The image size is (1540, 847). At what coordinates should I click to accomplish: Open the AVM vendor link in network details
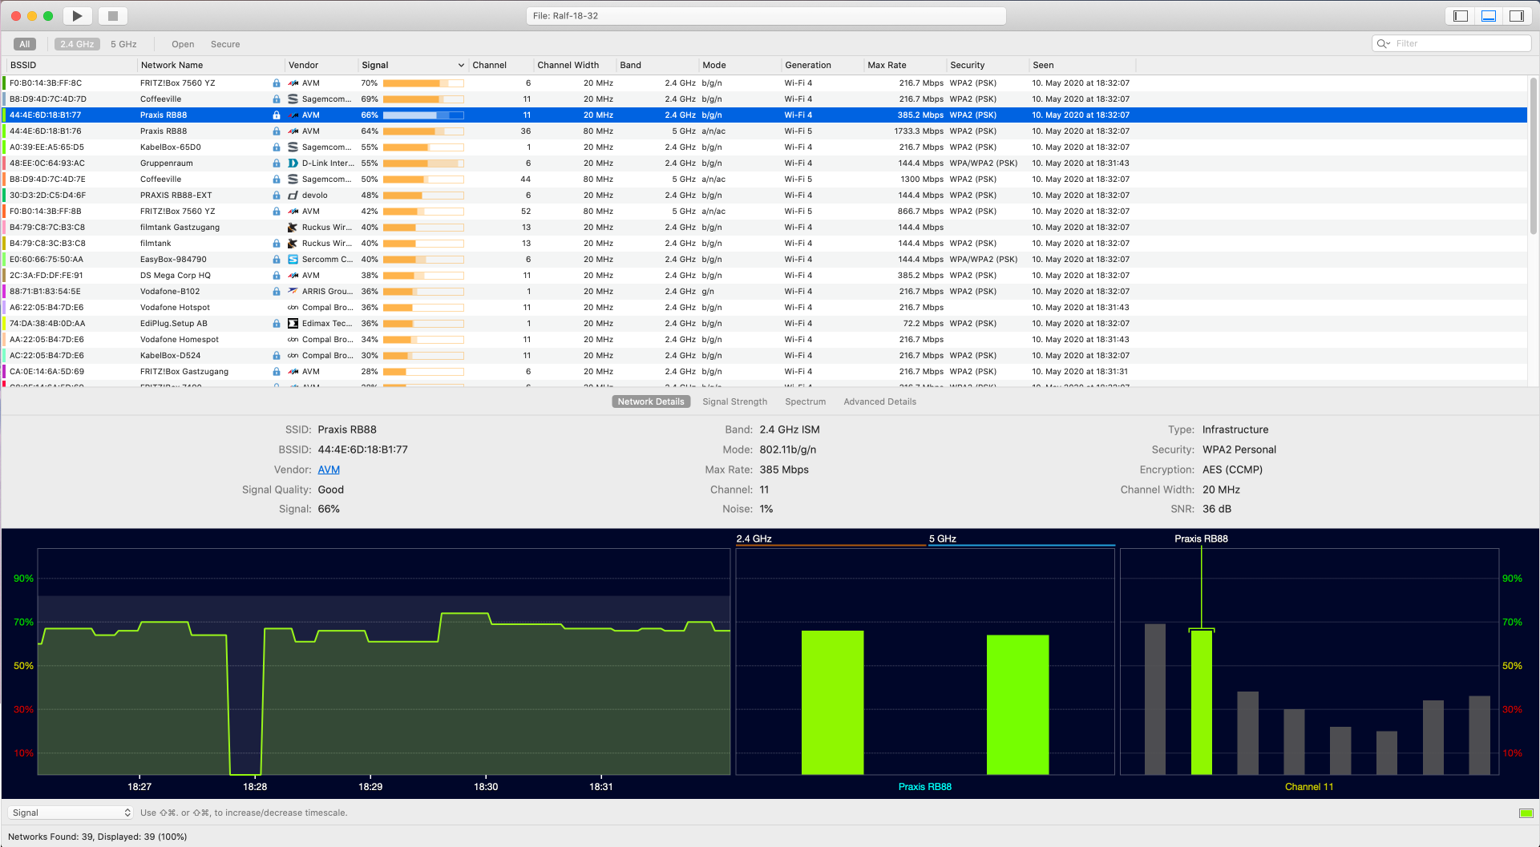point(329,470)
